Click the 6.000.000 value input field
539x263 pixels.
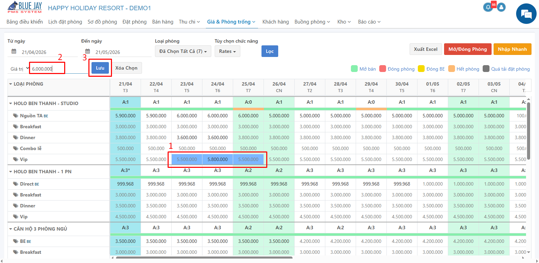tap(47, 69)
